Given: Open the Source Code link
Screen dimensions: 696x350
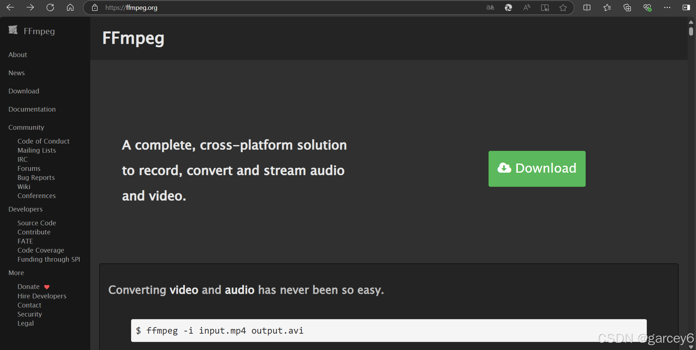Looking at the screenshot, I should [x=37, y=223].
